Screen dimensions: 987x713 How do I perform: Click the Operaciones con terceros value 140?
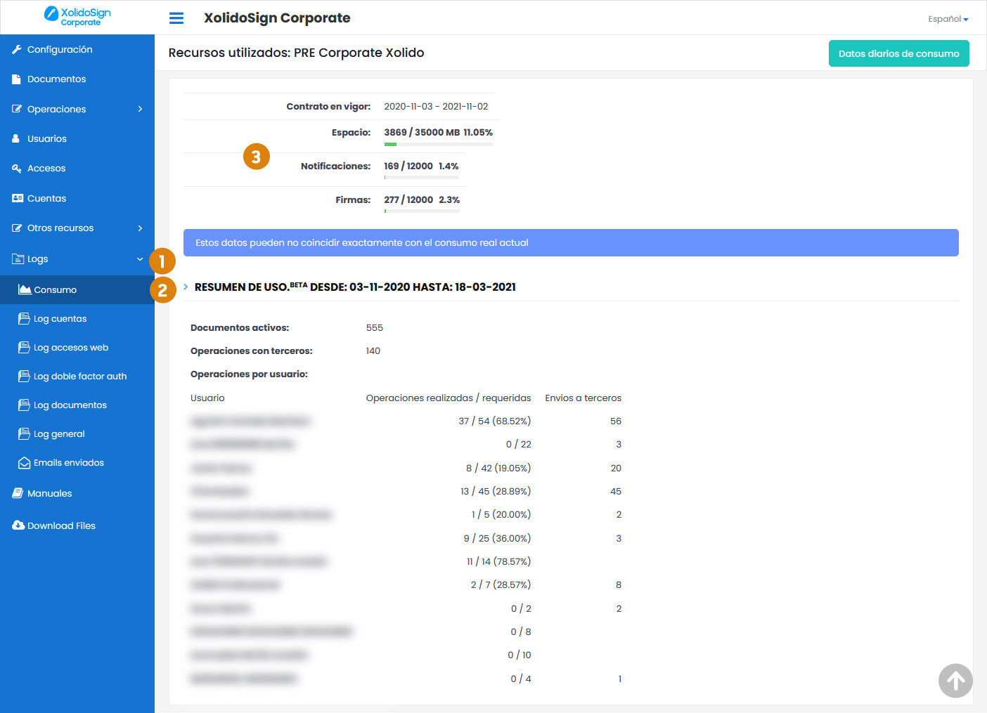coord(373,351)
